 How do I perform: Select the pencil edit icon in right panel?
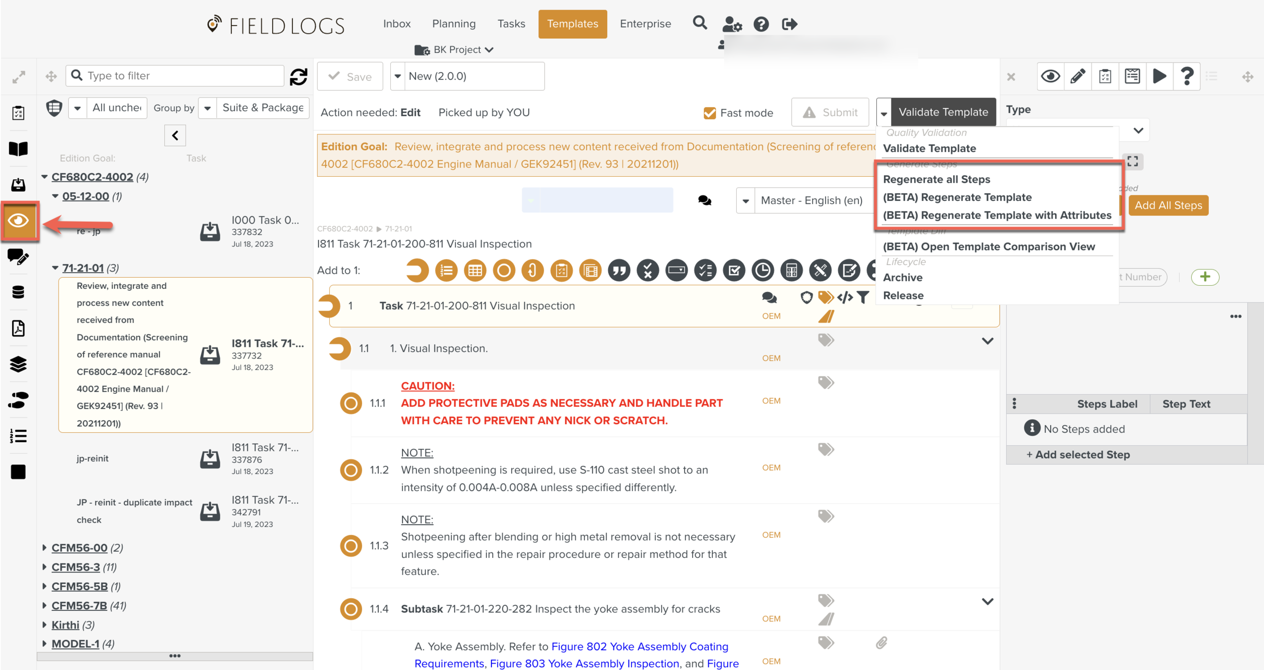coord(1077,76)
